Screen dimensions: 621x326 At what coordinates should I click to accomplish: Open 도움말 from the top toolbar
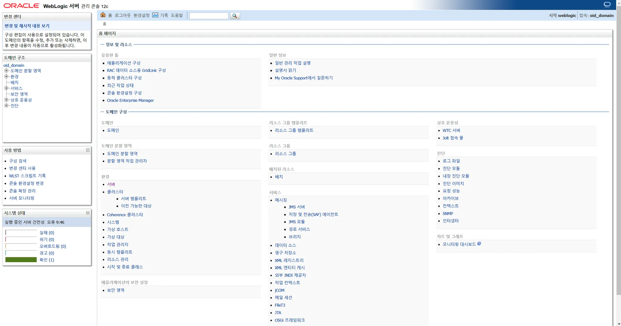tap(177, 15)
